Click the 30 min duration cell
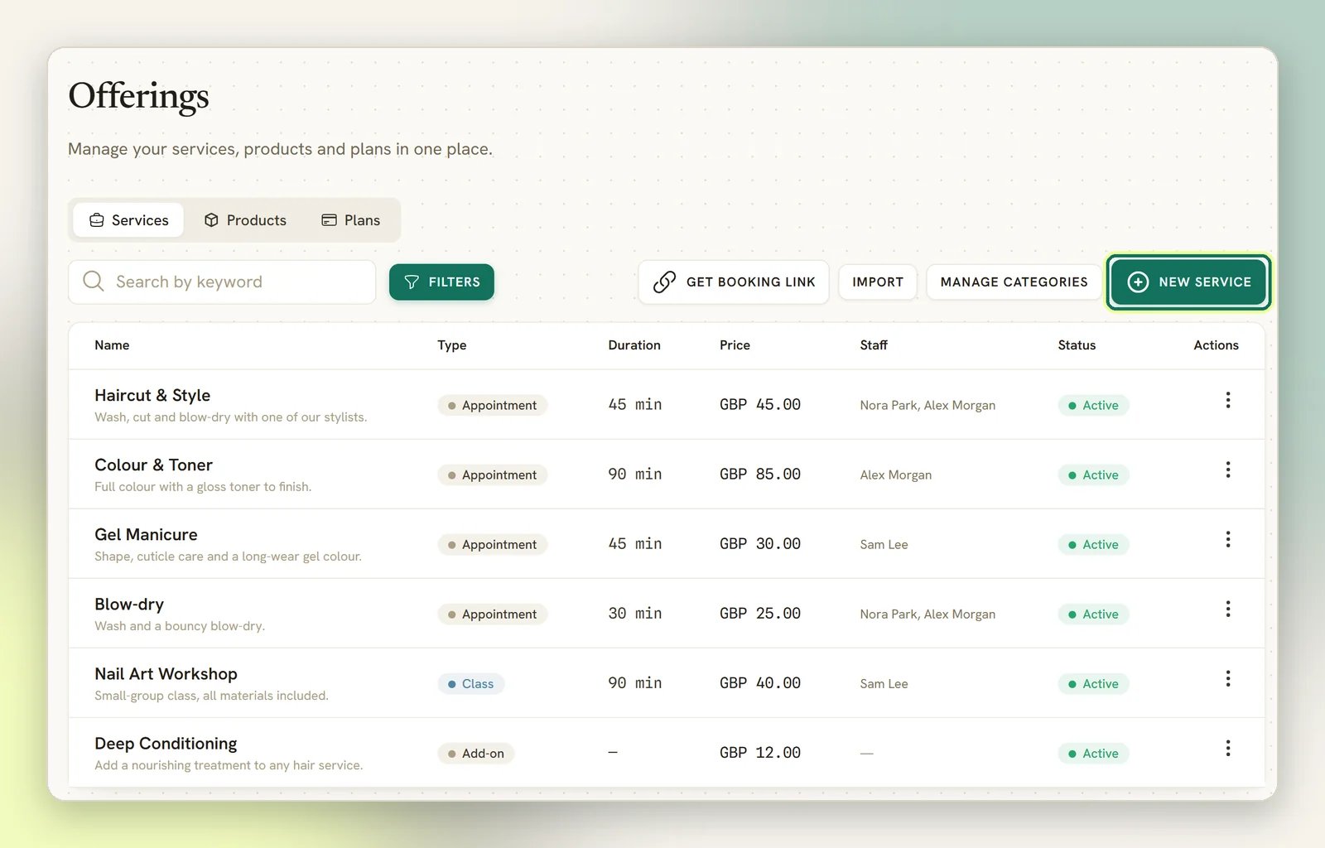The height and width of the screenshot is (848, 1325). (635, 614)
